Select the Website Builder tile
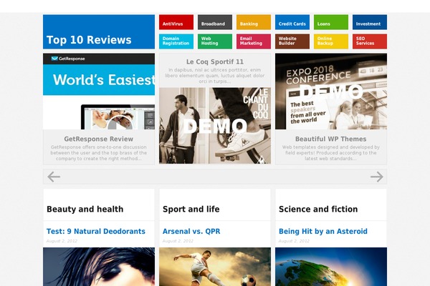This screenshot has height=286, width=430. [292, 41]
